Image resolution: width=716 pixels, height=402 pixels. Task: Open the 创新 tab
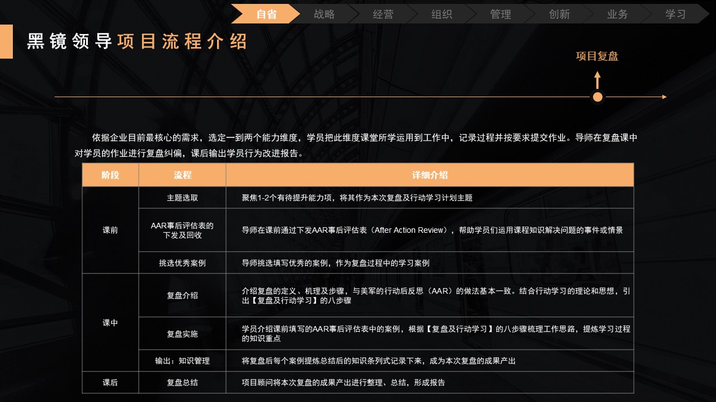(x=559, y=14)
